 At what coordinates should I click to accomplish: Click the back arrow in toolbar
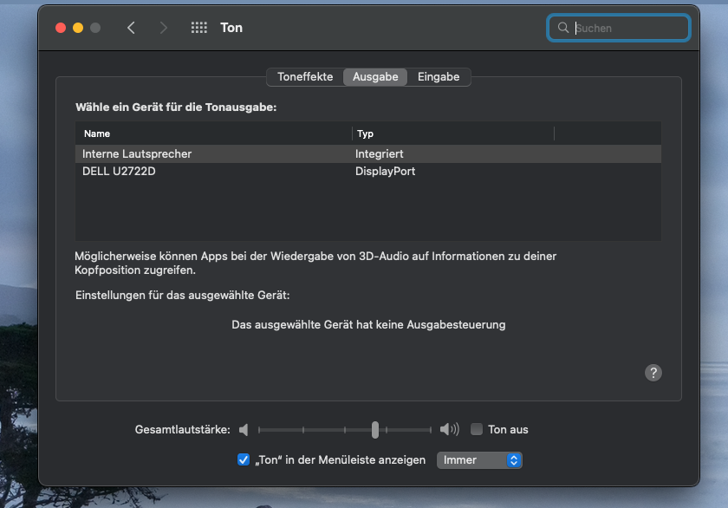click(131, 28)
